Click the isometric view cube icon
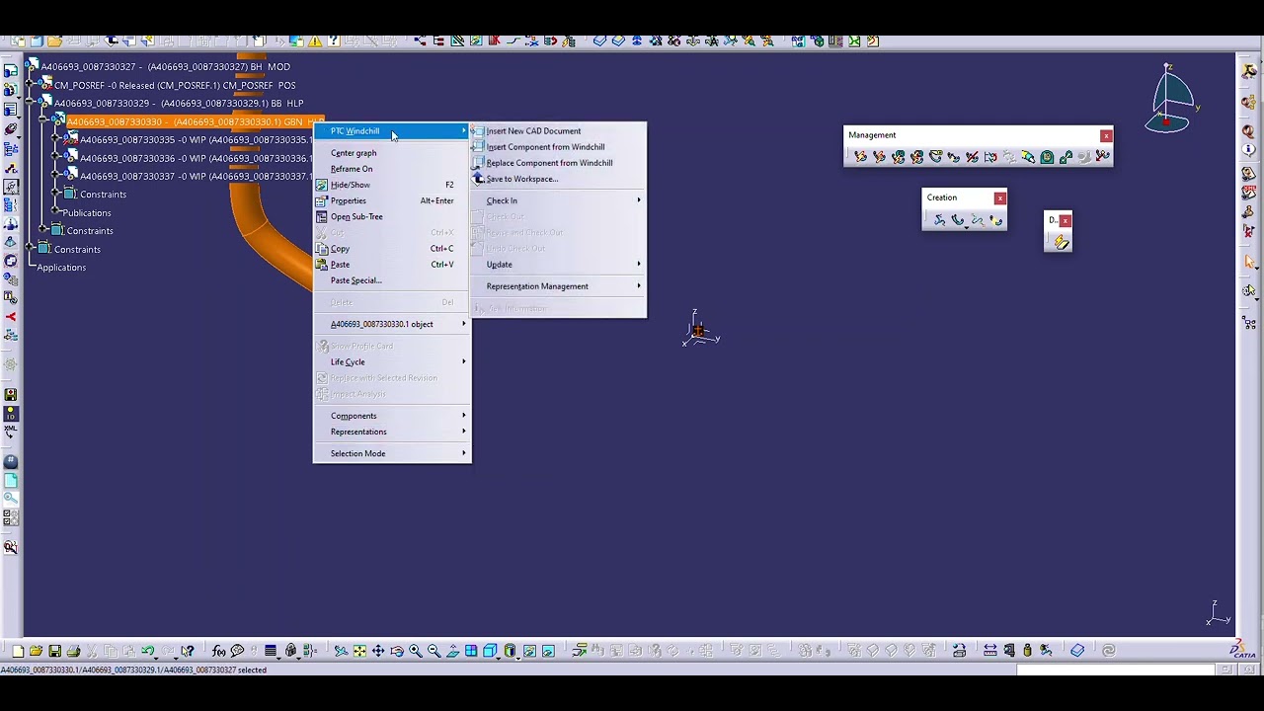Image resolution: width=1264 pixels, height=711 pixels. [490, 651]
